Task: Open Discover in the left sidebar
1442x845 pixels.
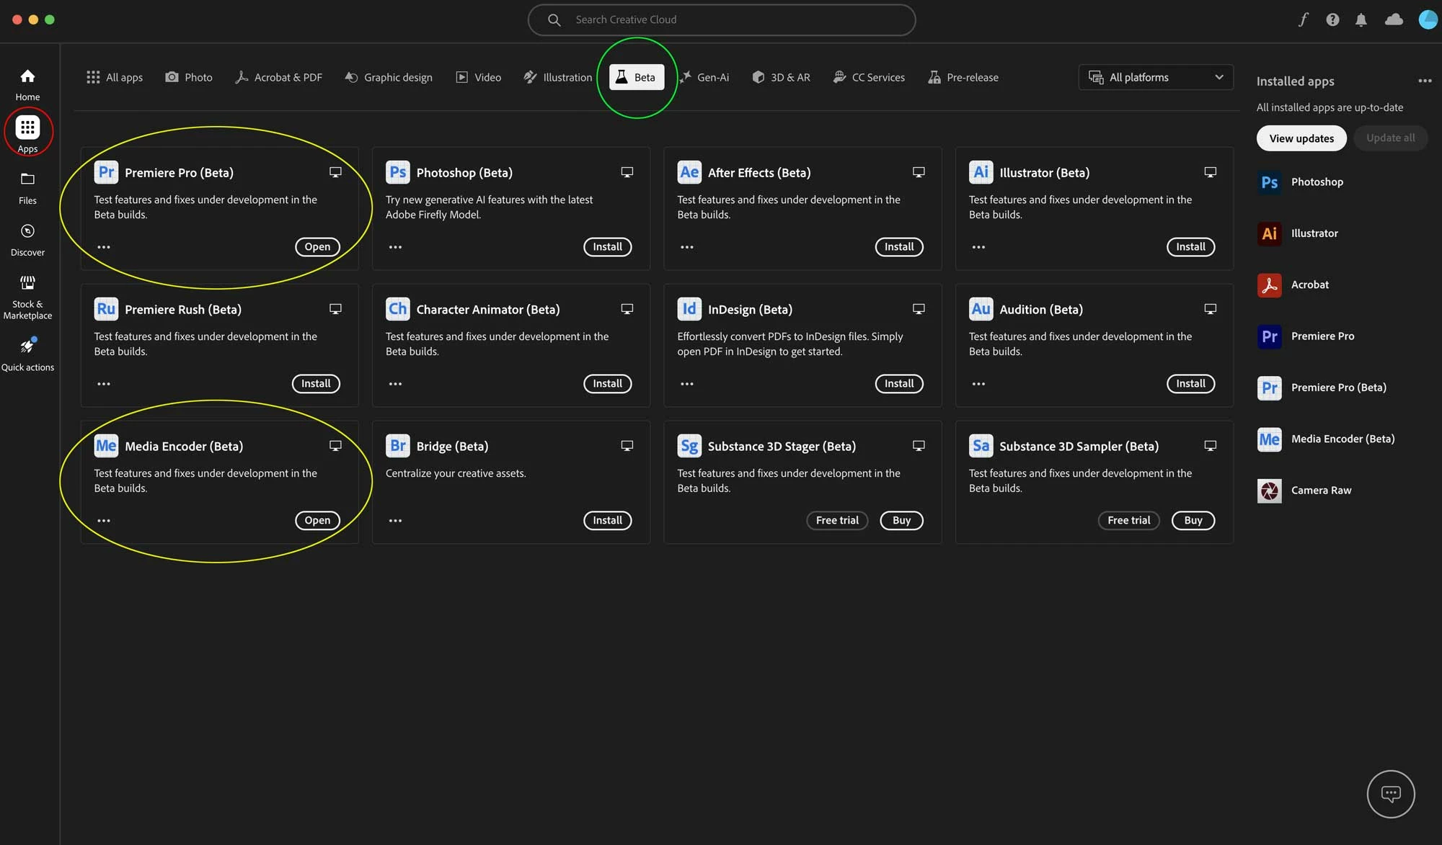Action: [x=27, y=239]
